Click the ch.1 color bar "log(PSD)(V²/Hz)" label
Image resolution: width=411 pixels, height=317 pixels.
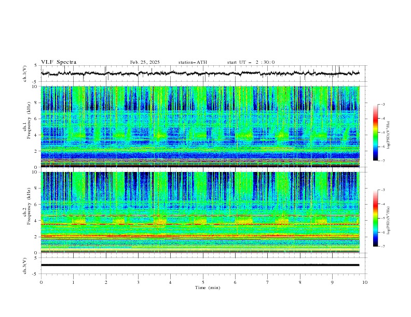[388, 135]
